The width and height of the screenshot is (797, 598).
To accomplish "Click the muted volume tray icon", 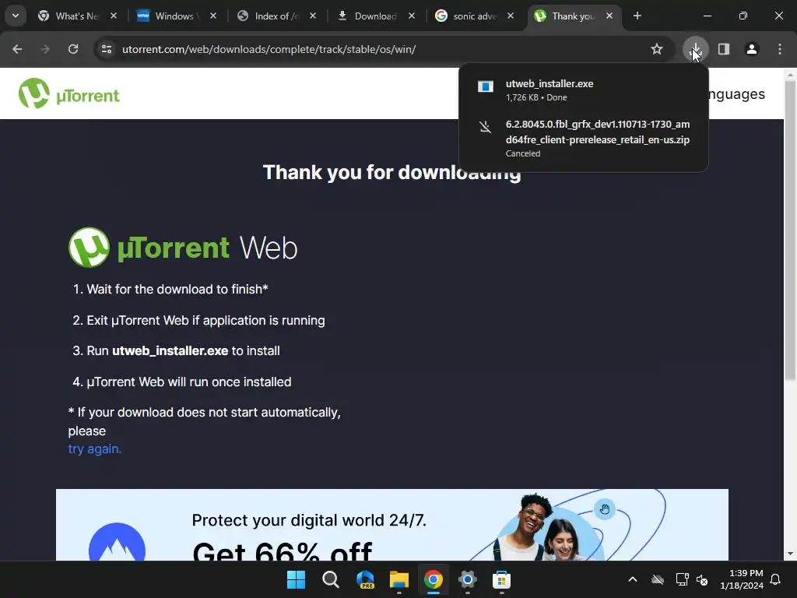I will (x=703, y=579).
